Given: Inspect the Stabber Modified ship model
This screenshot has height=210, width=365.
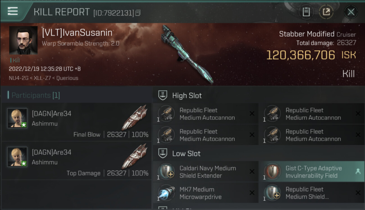Looking at the screenshot, I should (187, 54).
